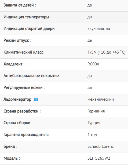Select the Индикация открытой двери label
This screenshot has height=165, width=128.
tap(29, 29)
